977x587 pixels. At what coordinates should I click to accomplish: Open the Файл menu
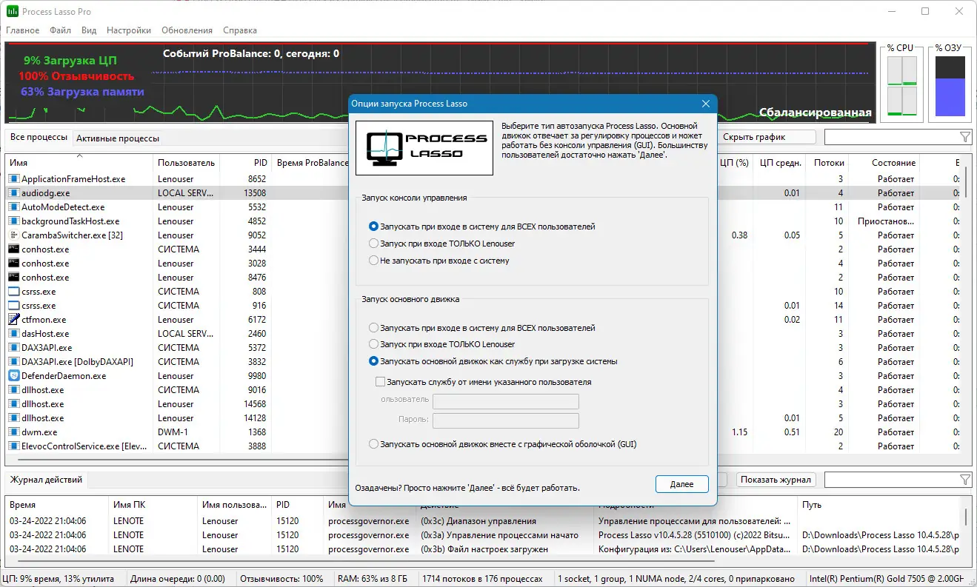(x=61, y=30)
